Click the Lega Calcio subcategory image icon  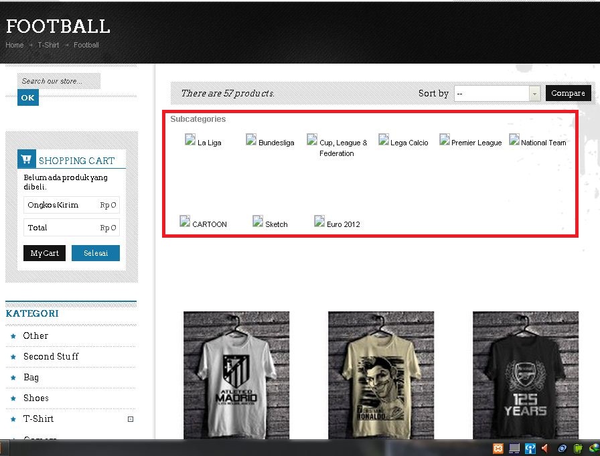click(384, 140)
